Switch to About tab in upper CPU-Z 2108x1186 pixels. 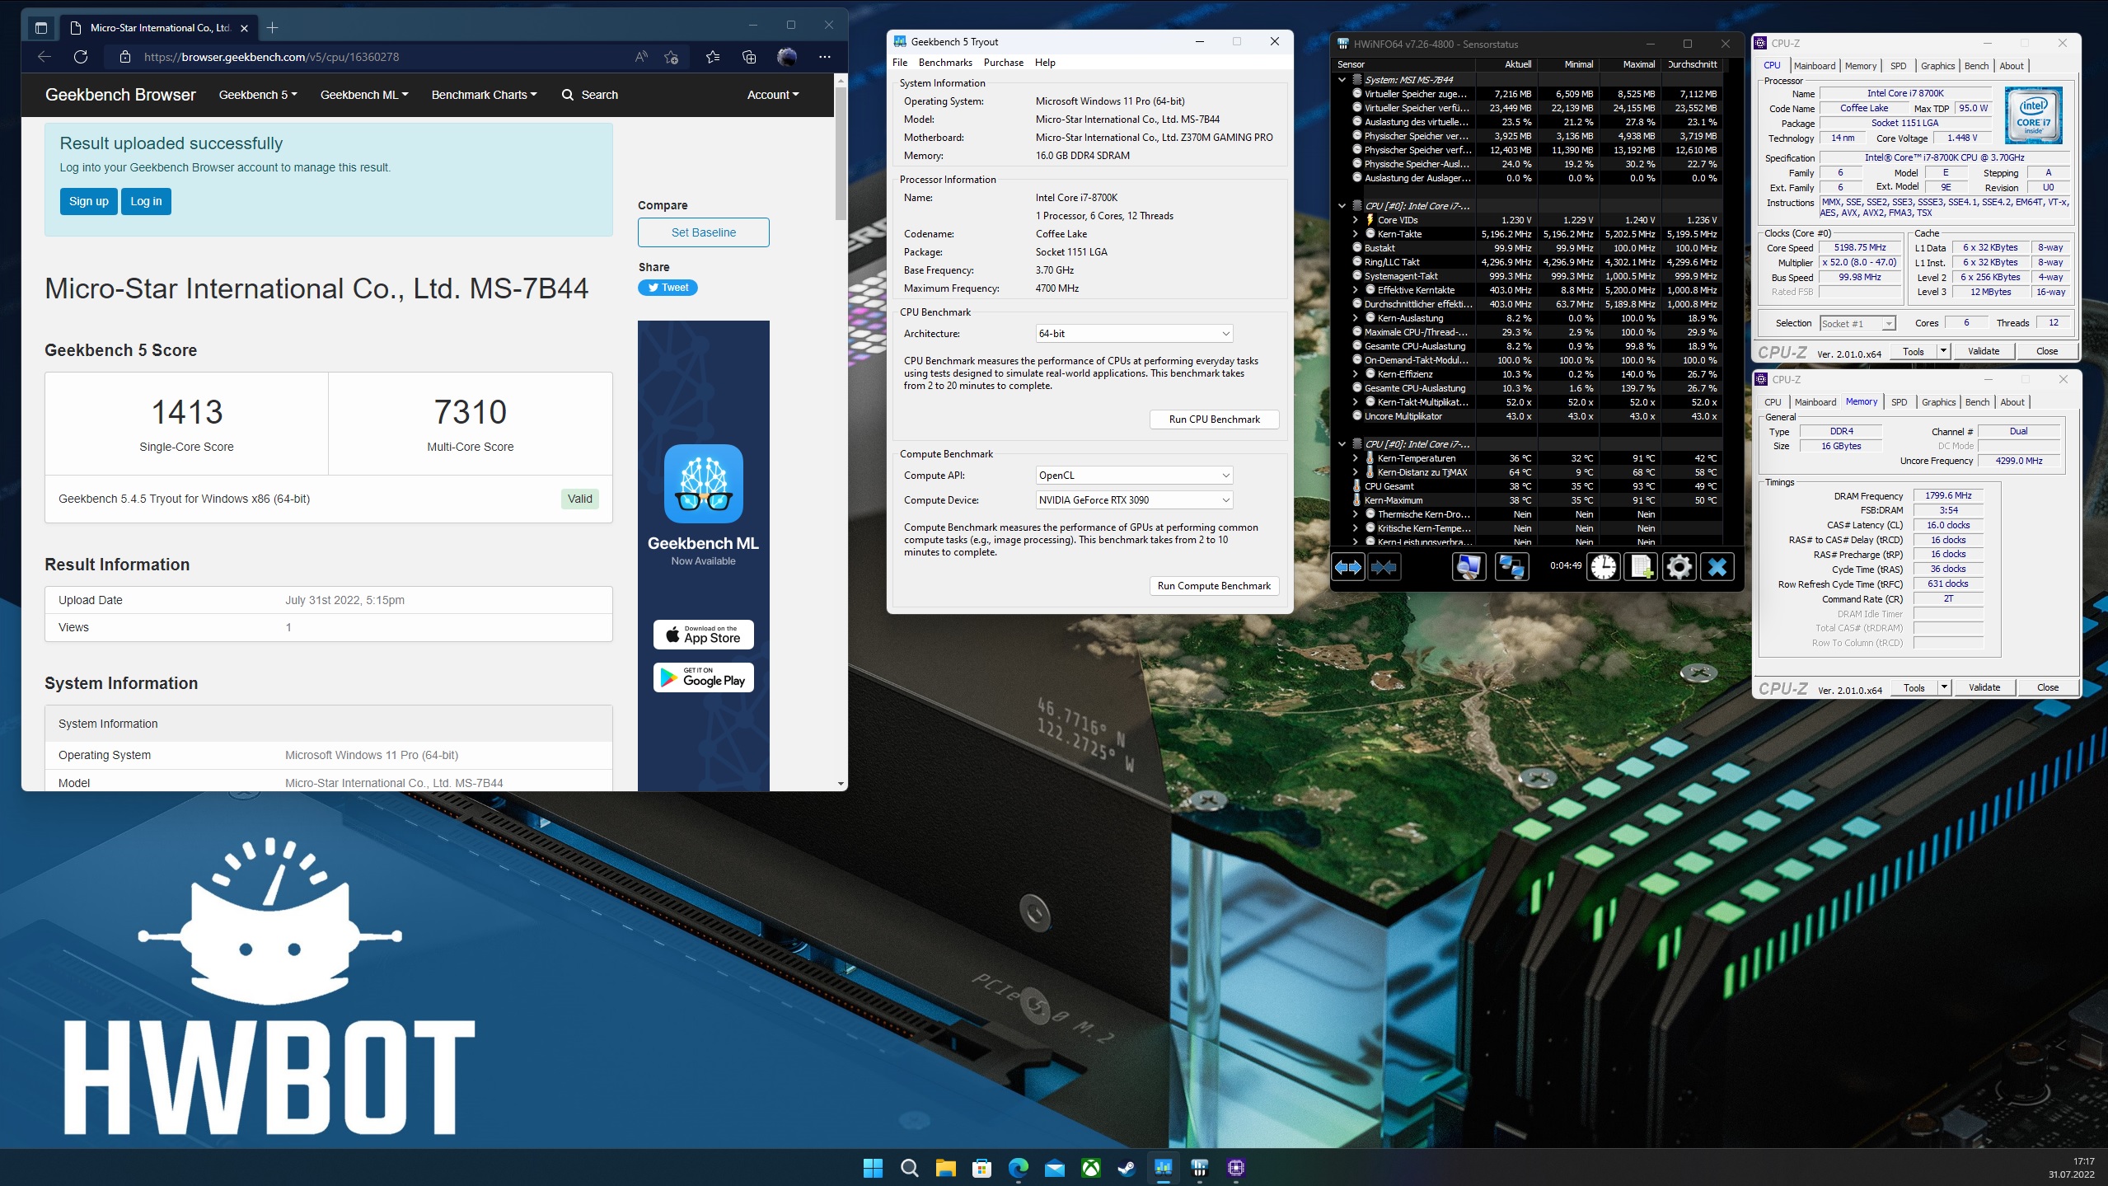2012,66
